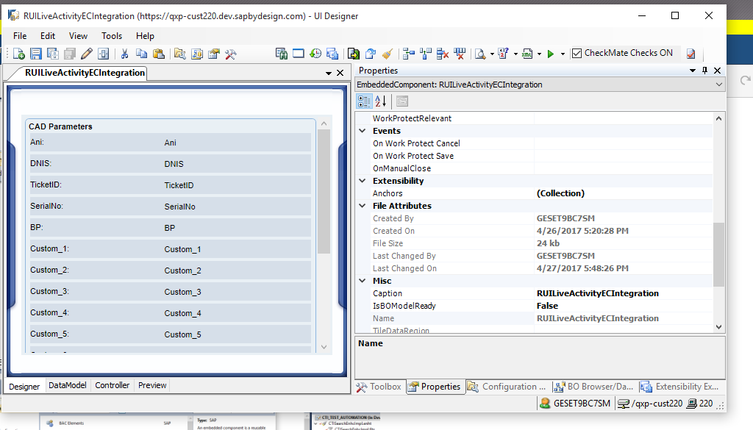This screenshot has height=430, width=753.
Task: Open the Properties panel options arrow
Action: (x=693, y=71)
